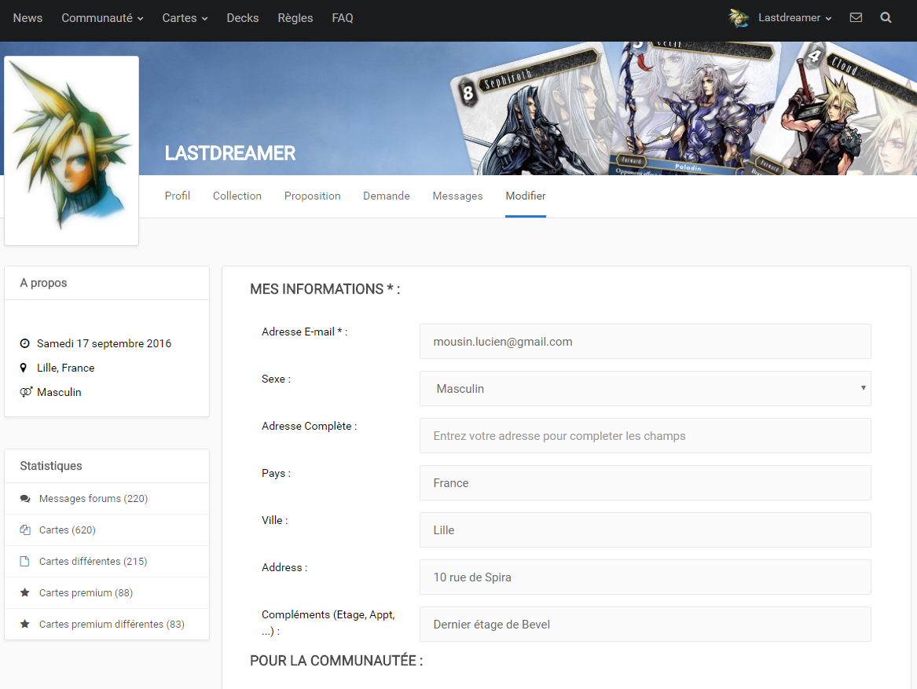Expand the Lastdreamer user menu
Image resolution: width=917 pixels, height=689 pixels.
point(794,18)
